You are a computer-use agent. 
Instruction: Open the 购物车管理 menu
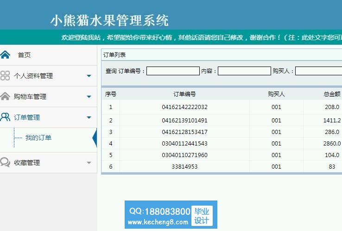pyautogui.click(x=30, y=97)
